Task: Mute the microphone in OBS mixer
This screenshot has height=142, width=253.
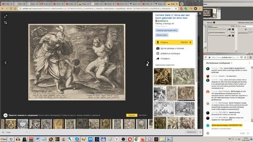Action: pos(230,29)
